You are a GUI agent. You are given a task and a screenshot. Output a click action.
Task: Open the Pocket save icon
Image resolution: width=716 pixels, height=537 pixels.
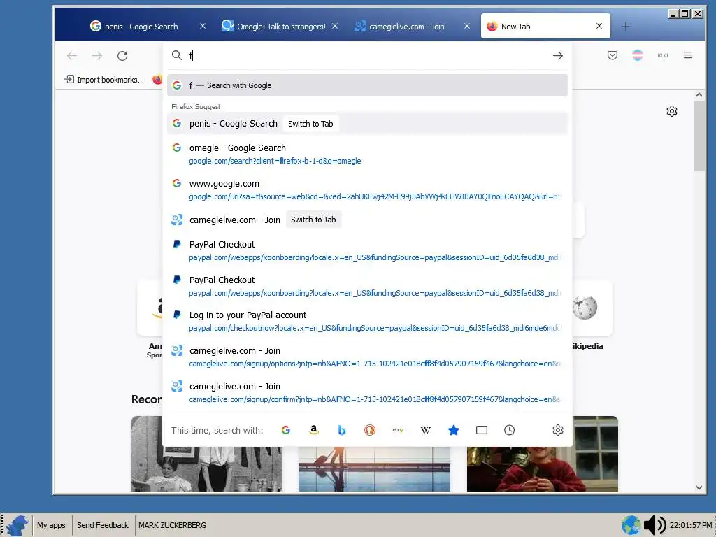613,55
